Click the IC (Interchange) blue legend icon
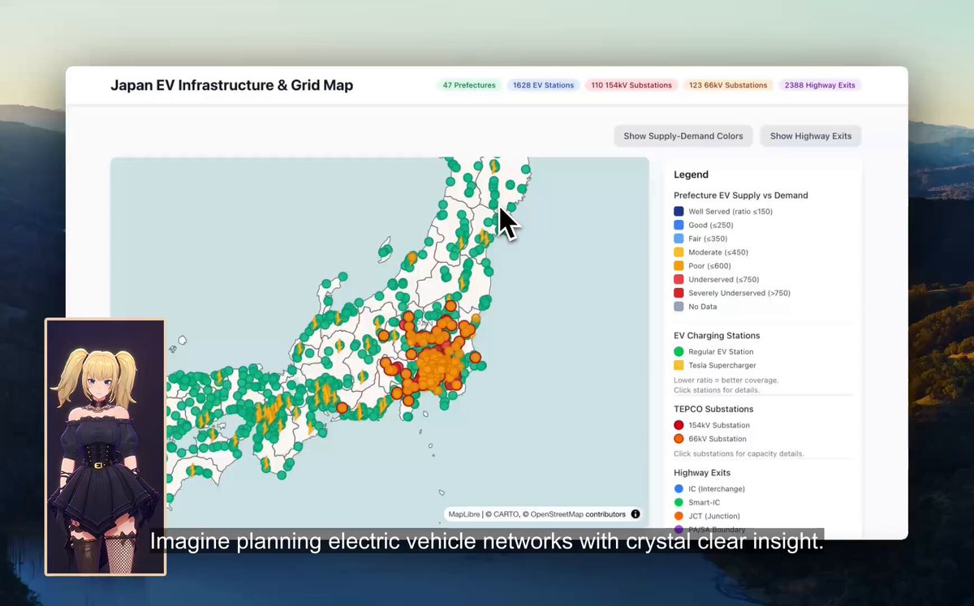The height and width of the screenshot is (606, 974). pos(679,489)
